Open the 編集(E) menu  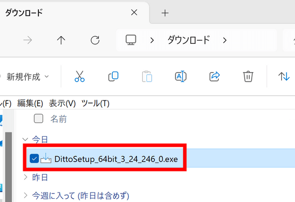pyautogui.click(x=31, y=103)
